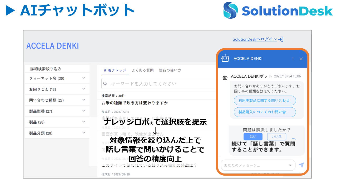
Task: Open the chat widget three-dot menu
Action: (x=293, y=59)
